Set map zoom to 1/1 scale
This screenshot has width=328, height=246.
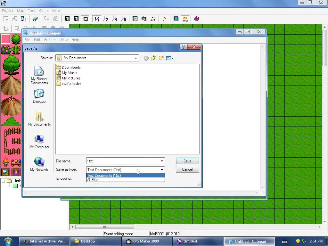[x=97, y=19]
